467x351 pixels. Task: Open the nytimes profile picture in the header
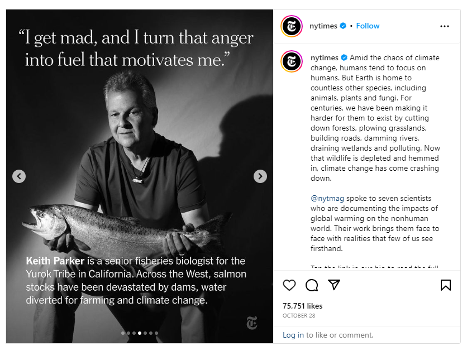[291, 26]
